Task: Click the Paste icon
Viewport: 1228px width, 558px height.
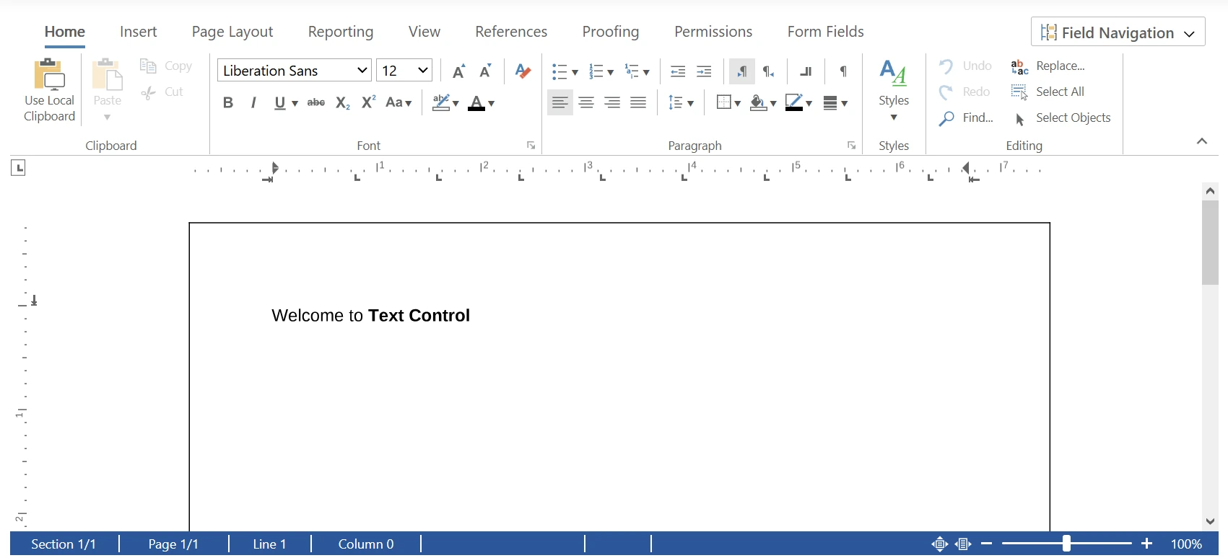Action: click(x=108, y=75)
